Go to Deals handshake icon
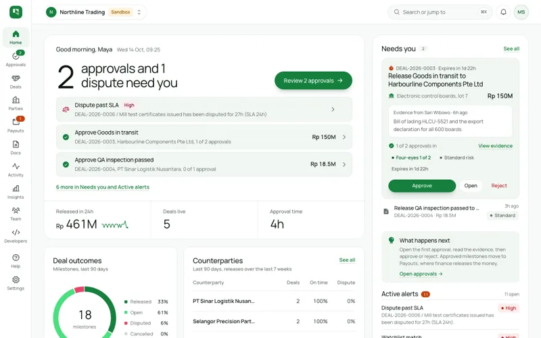Image resolution: width=541 pixels, height=338 pixels. click(x=16, y=78)
